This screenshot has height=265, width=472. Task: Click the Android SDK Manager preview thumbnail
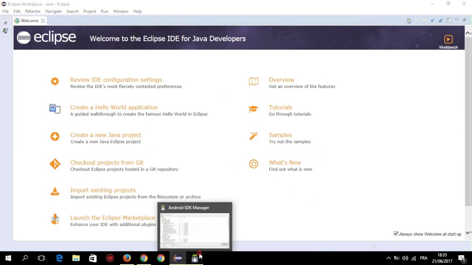pos(195,230)
